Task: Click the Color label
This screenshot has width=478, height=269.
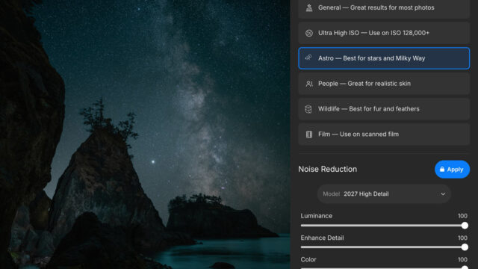Action: pos(308,259)
